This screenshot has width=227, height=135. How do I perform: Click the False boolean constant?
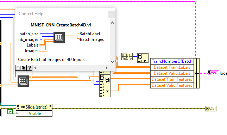tap(10, 112)
